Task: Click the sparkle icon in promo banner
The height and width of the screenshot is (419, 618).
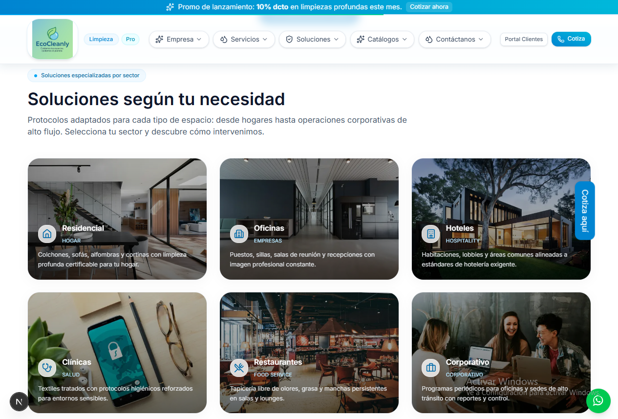Action: (x=170, y=7)
